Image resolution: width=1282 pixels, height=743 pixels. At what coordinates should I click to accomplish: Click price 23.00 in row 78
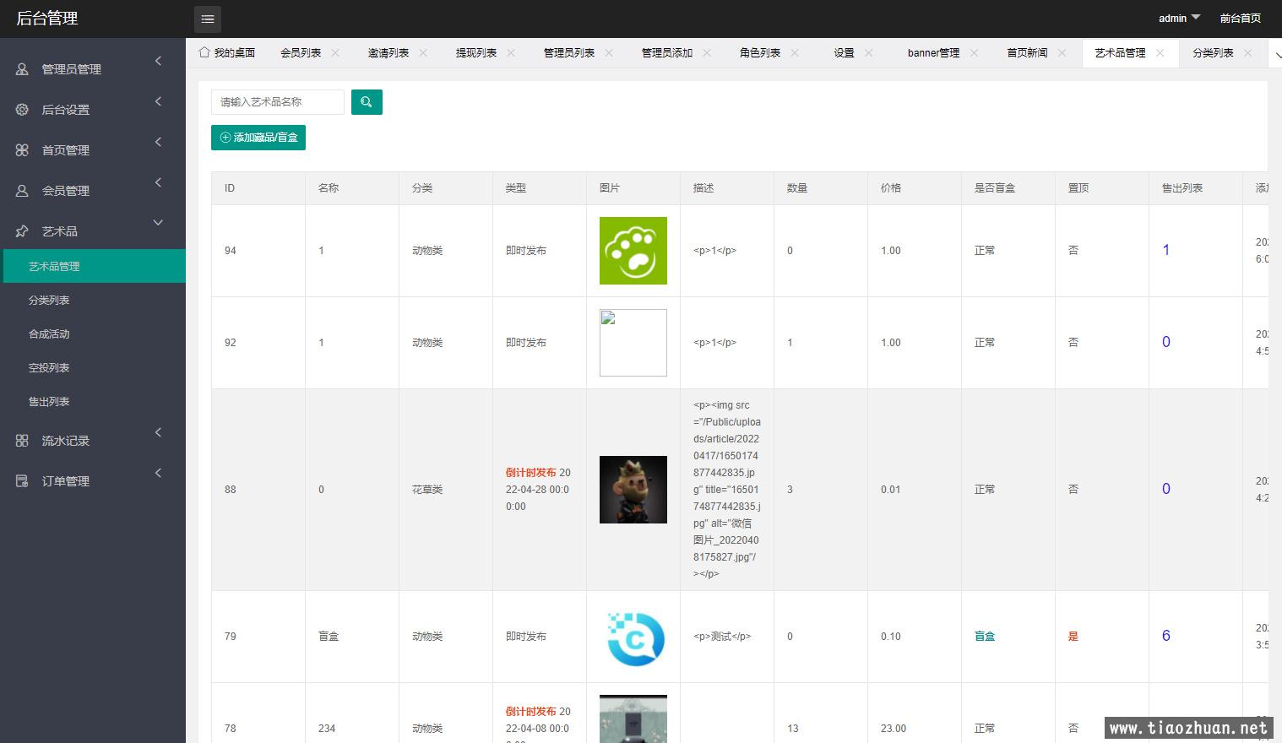(894, 729)
